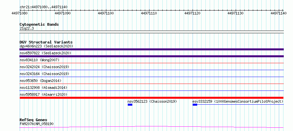293x131 pixels.
Task: Click the Cytogenetic Bands track title
Action: click(x=39, y=24)
